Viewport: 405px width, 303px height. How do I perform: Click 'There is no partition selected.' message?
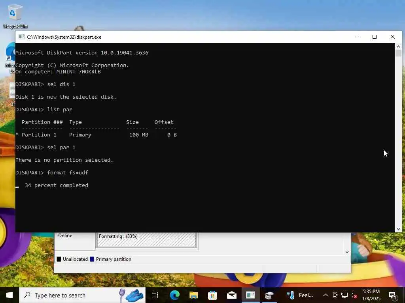click(64, 160)
